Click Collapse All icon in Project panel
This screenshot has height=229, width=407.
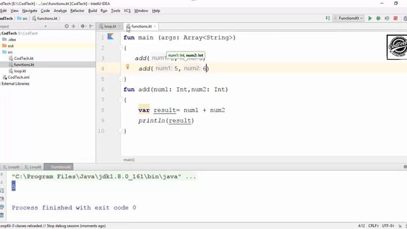point(74,26)
